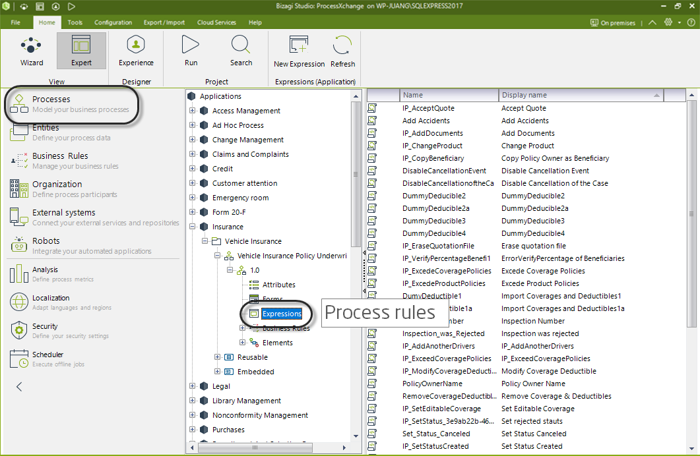Switch to the Home tab
The width and height of the screenshot is (700, 456).
click(x=47, y=22)
